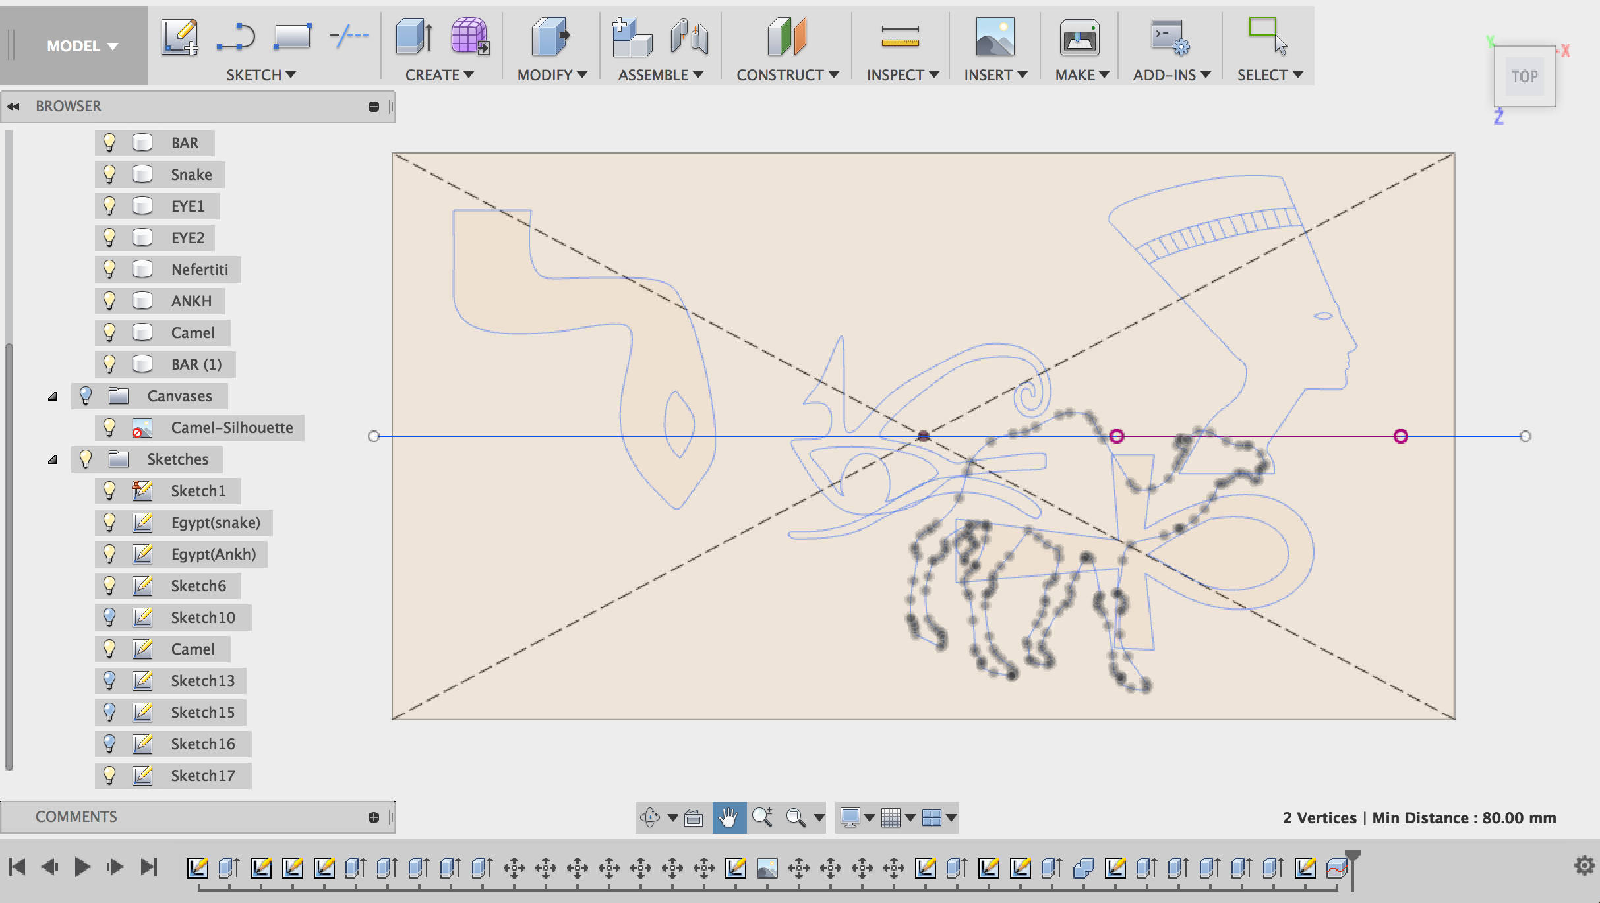The height and width of the screenshot is (903, 1600).
Task: Show the Egypt(snake) sketch
Action: (x=109, y=522)
